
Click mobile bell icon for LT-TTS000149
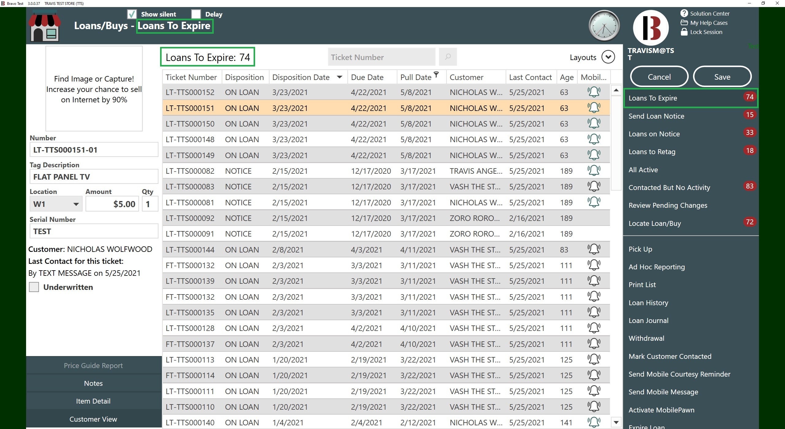coord(594,155)
